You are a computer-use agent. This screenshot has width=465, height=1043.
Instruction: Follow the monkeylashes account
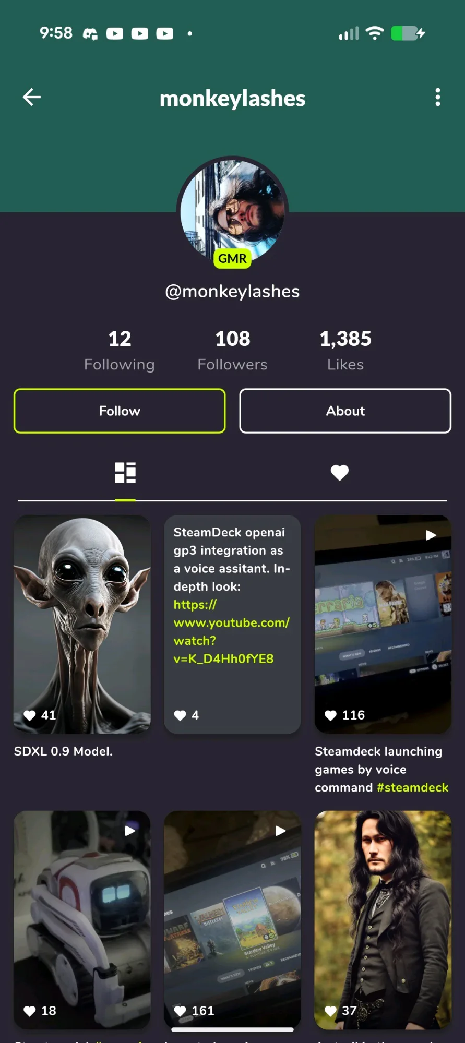(x=120, y=411)
